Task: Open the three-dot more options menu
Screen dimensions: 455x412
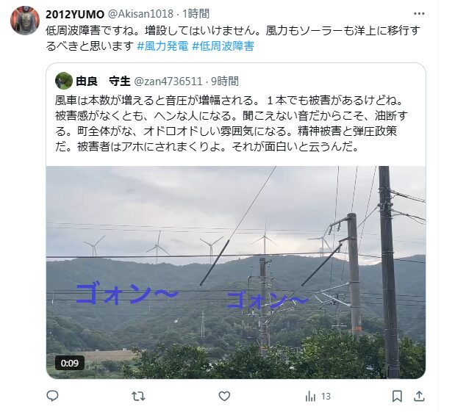Action: 419,14
